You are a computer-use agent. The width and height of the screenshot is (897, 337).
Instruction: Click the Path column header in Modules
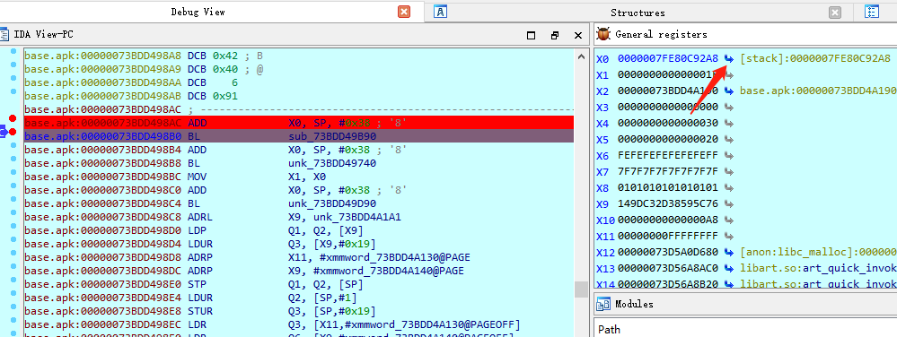[610, 329]
